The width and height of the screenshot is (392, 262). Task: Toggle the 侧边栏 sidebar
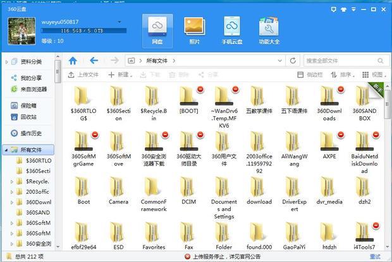pyautogui.click(x=310, y=74)
